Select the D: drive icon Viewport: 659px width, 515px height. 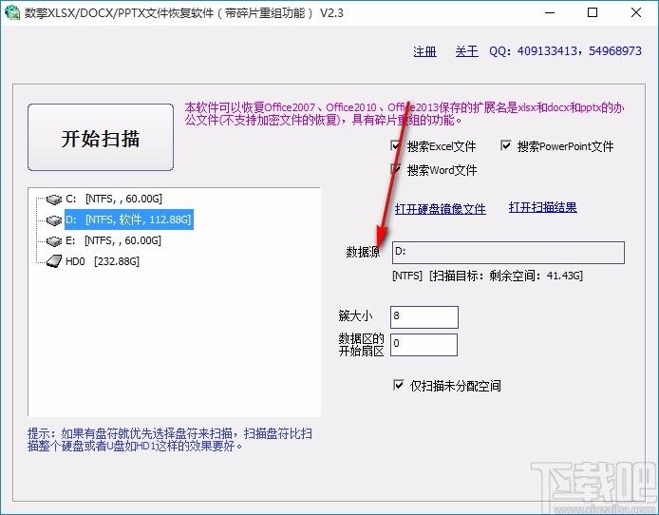pos(54,219)
